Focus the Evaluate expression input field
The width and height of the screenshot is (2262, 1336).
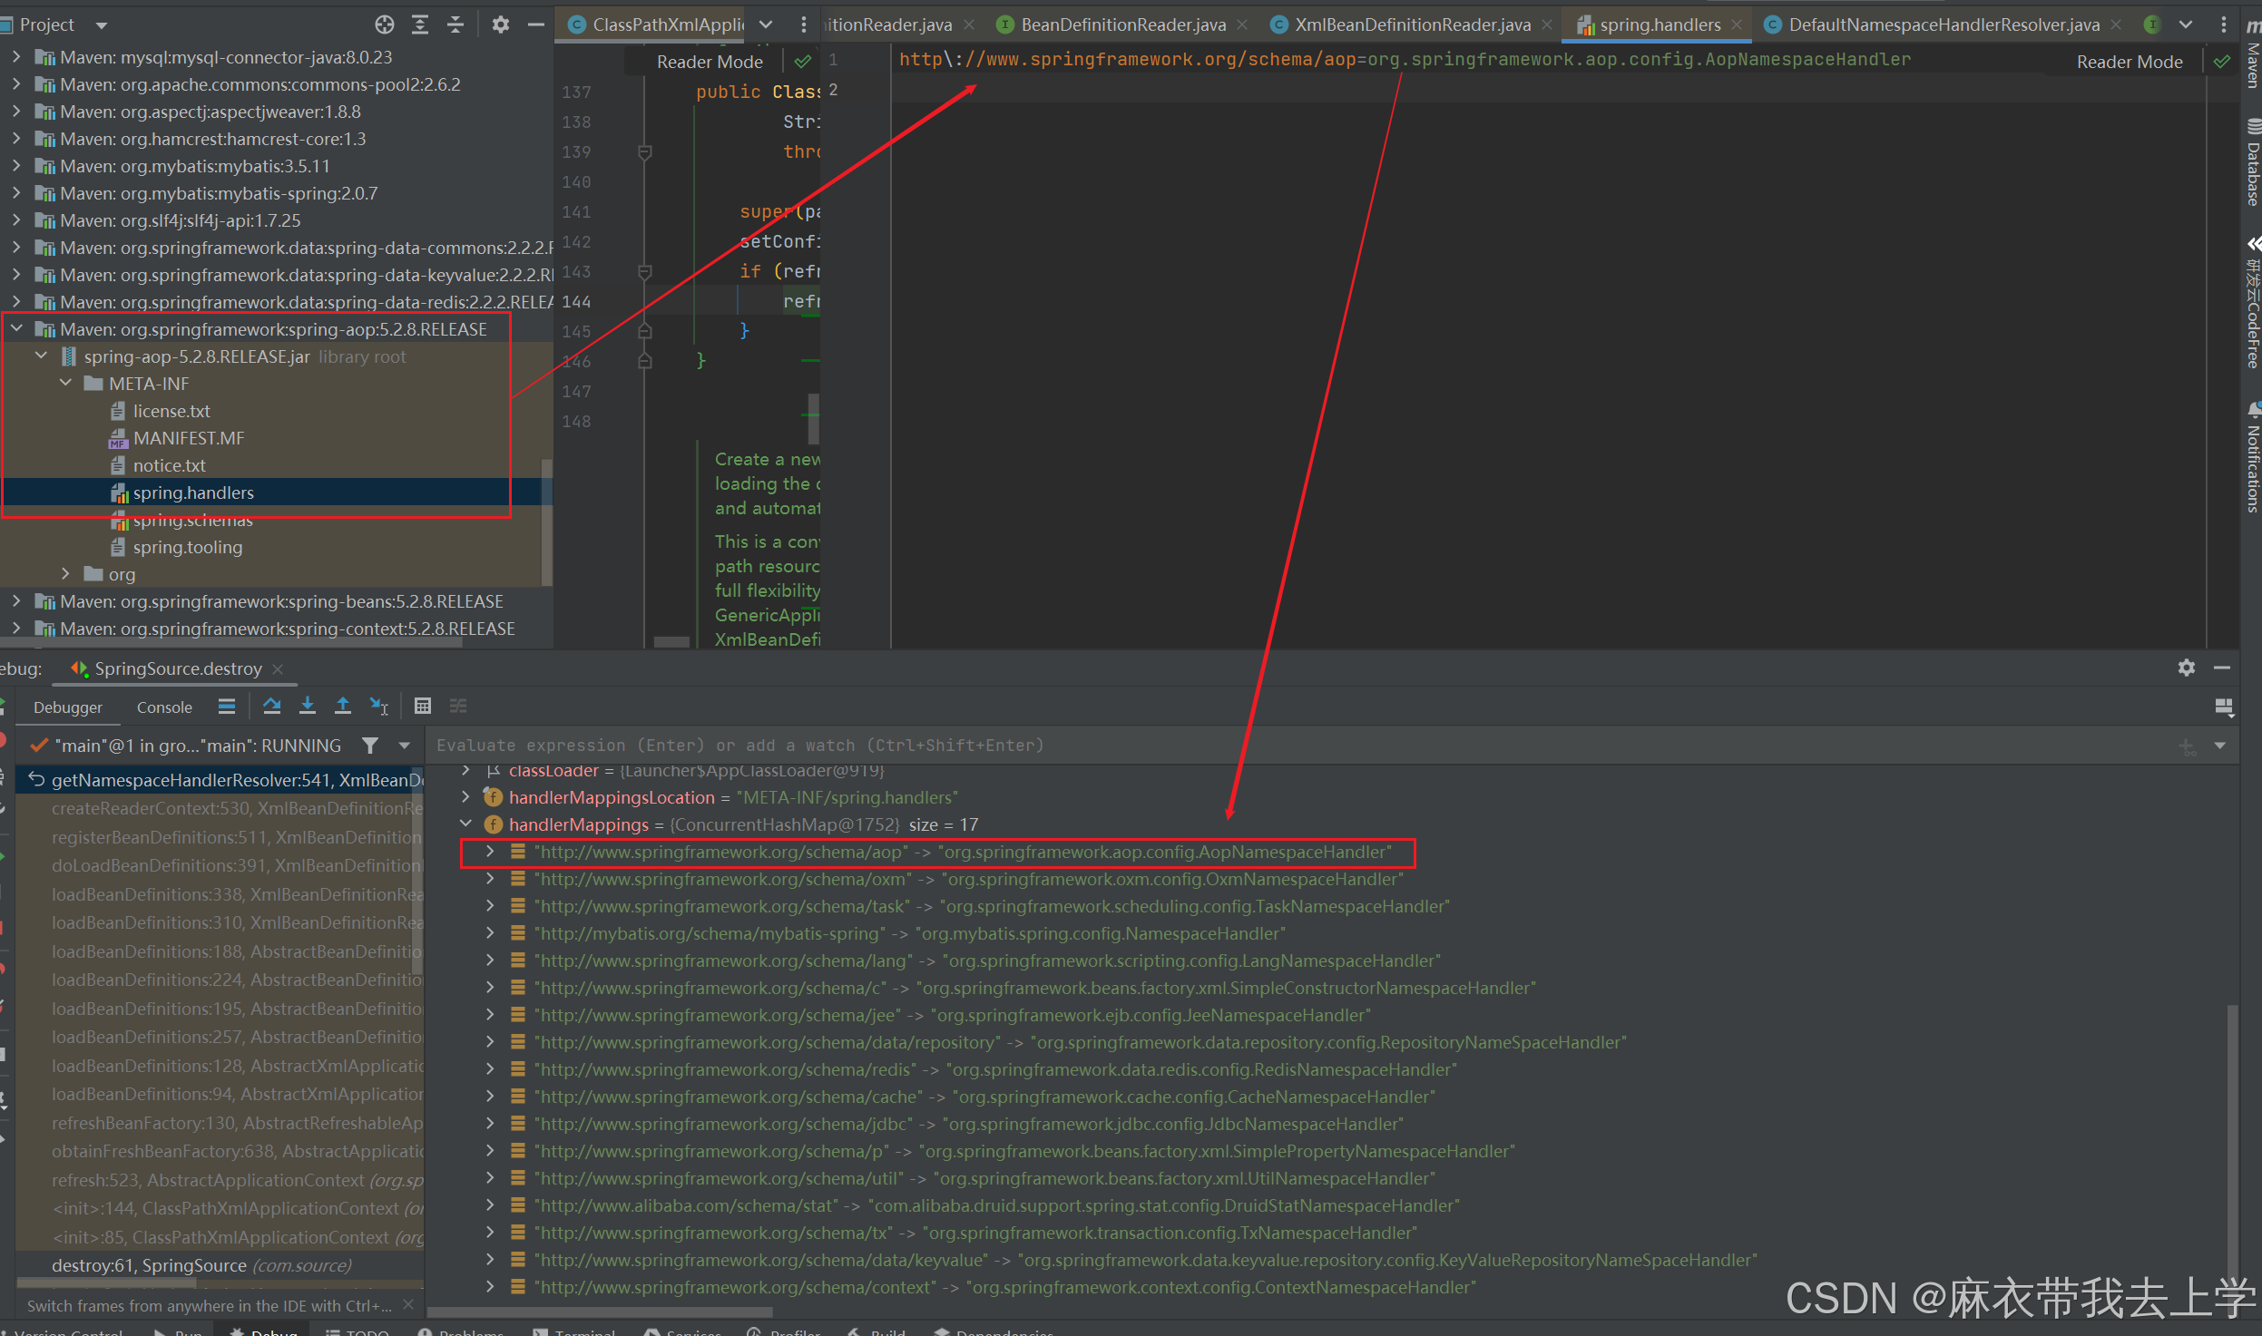point(1297,746)
